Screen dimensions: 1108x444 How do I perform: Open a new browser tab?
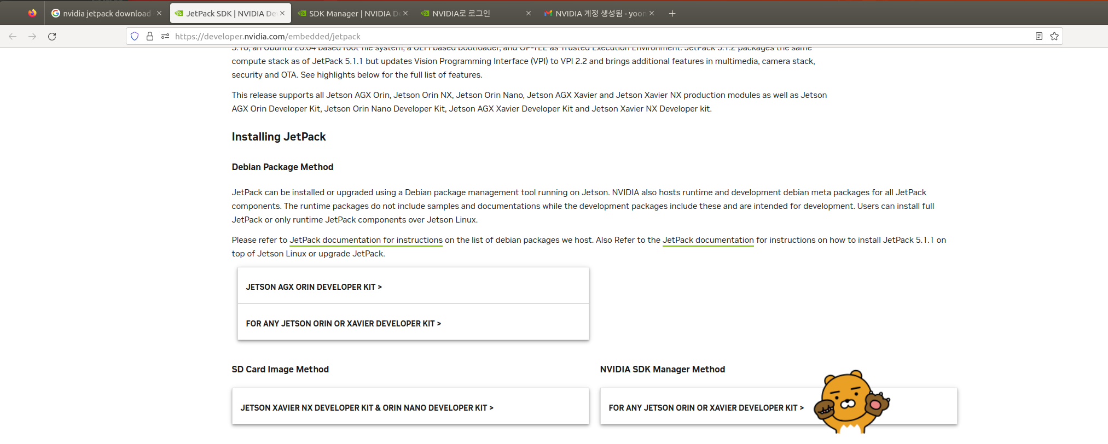672,13
